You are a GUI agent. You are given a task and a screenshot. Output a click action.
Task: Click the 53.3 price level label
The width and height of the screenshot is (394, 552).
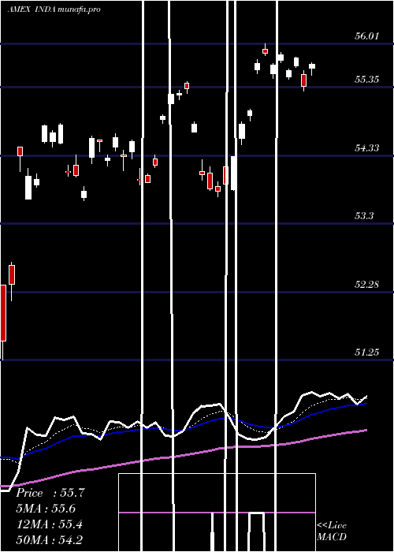click(364, 216)
